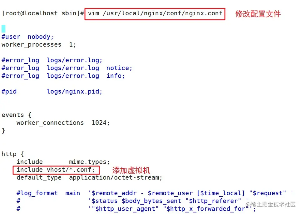Screen dimensions: 302x214
Task: Click the red annotation 修改配置文件
Action: [258, 14]
